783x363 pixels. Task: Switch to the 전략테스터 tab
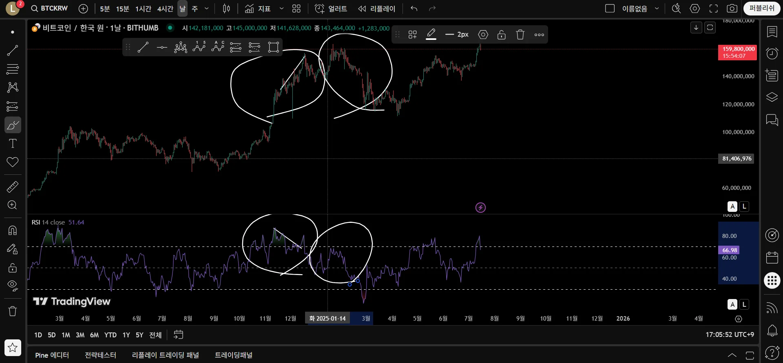click(100, 355)
